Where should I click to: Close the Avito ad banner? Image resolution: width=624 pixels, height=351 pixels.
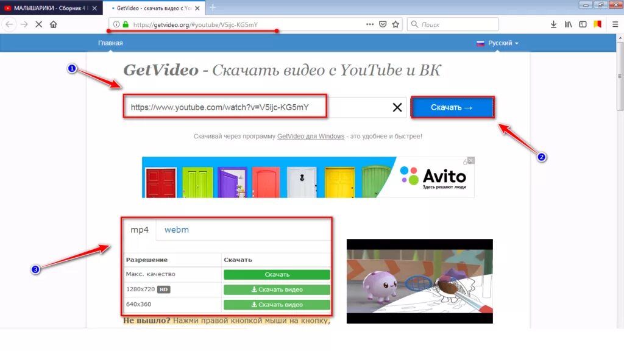point(471,160)
